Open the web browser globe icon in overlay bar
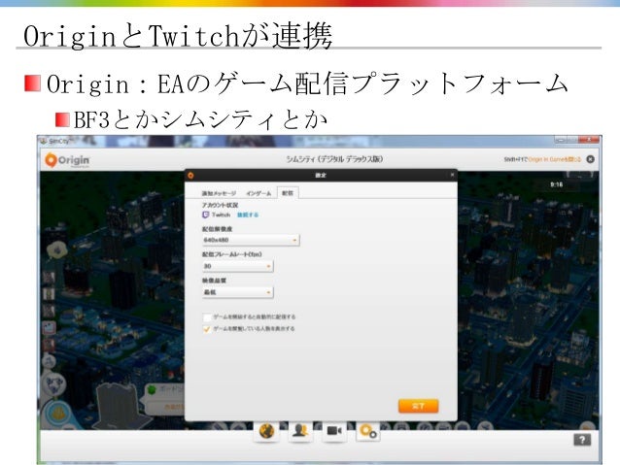This screenshot has width=620, height=465. [x=266, y=431]
